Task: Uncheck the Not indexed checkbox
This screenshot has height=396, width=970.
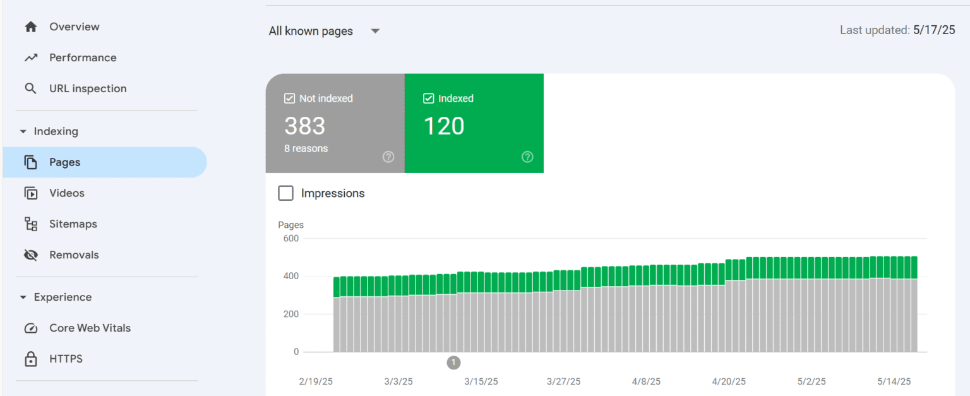Action: click(290, 99)
